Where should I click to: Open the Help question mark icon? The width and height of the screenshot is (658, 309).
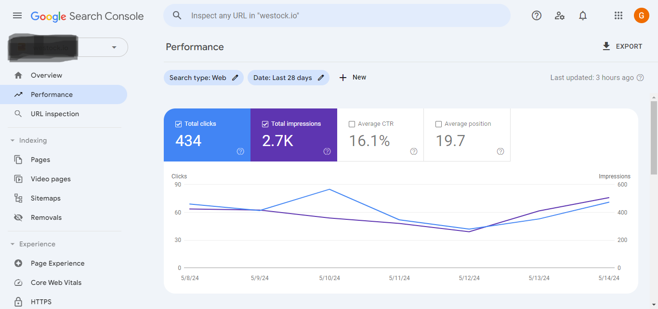pos(537,15)
